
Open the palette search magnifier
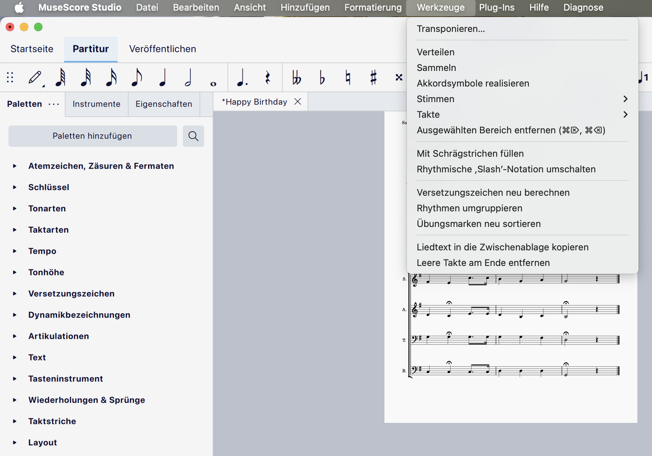(x=194, y=136)
